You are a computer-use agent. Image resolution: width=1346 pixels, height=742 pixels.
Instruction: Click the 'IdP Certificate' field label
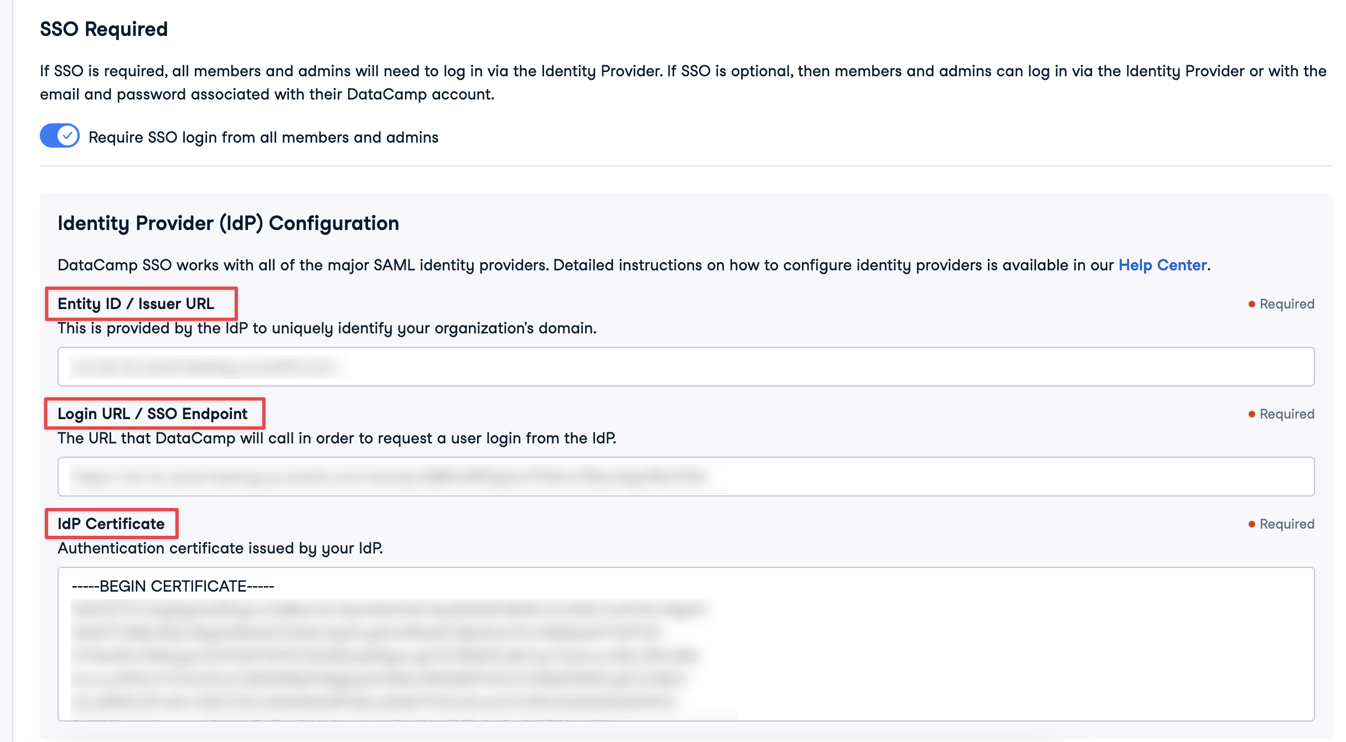coord(111,524)
